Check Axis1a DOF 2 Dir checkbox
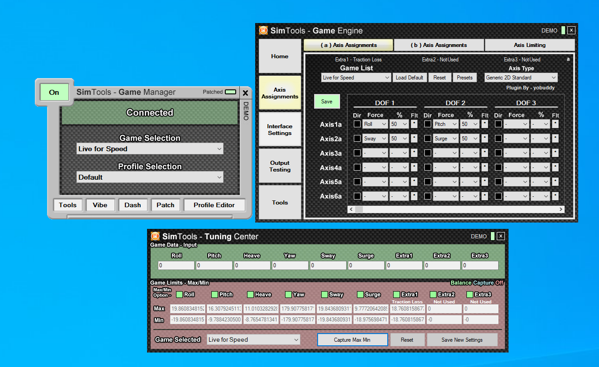 click(428, 124)
